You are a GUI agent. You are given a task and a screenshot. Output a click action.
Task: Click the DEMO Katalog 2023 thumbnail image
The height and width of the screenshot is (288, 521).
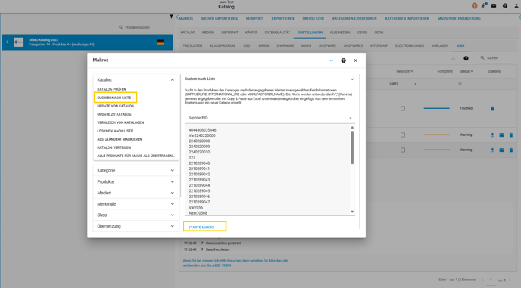(19, 42)
